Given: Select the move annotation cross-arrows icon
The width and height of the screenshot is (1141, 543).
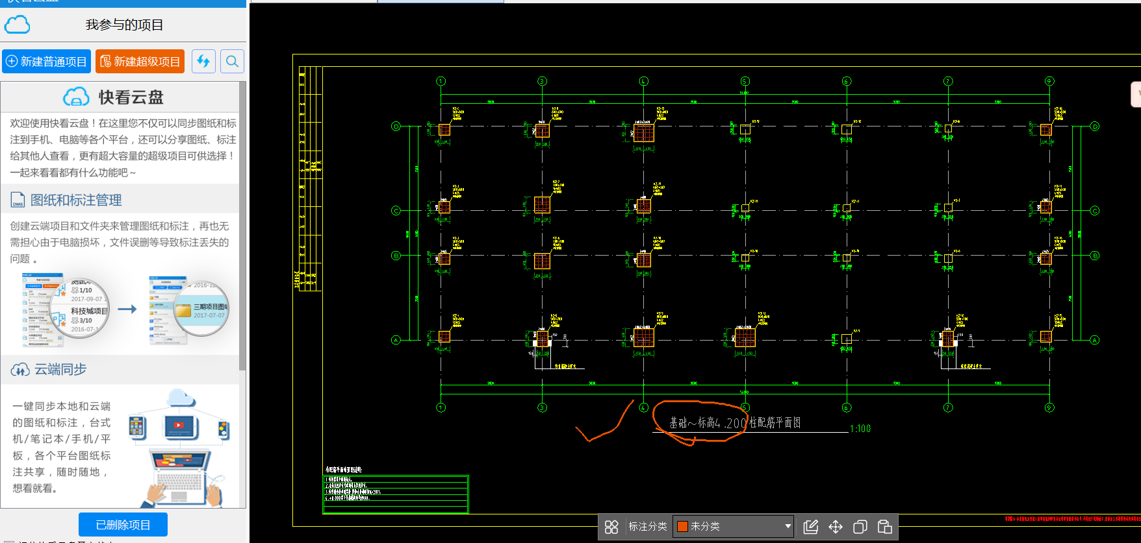Looking at the screenshot, I should (x=836, y=527).
